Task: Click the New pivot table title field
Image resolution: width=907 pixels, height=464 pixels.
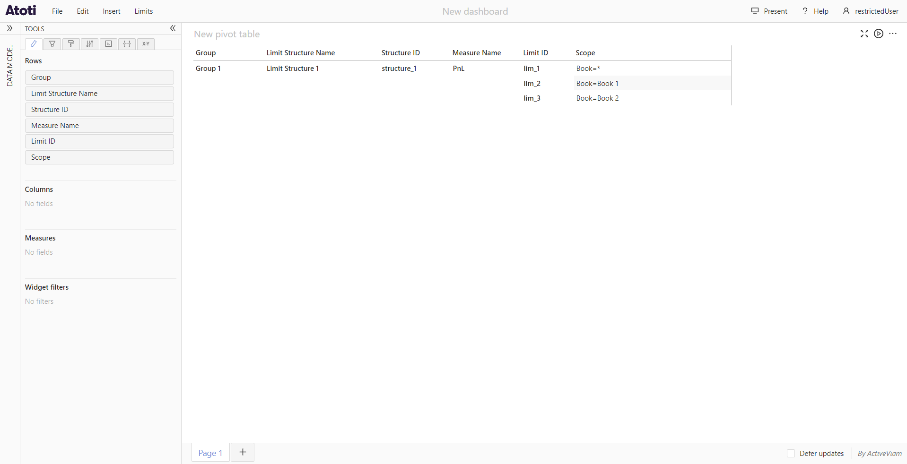Action: [227, 34]
